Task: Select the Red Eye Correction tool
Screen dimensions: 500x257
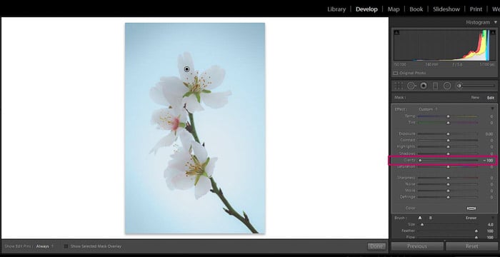Action: [x=424, y=86]
